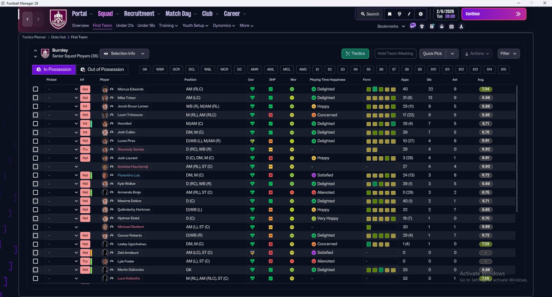Screen dimensions: 552x297
Task: Click the 'Trv' status badge for Lyle Foster
Action: (x=85, y=261)
